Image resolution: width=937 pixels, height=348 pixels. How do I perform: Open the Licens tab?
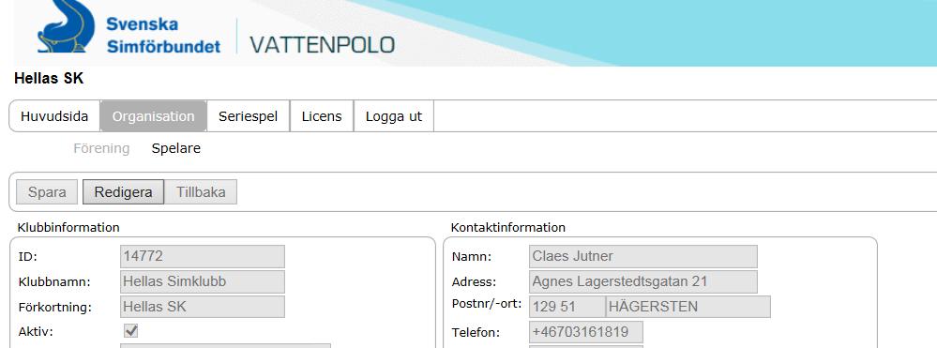322,116
